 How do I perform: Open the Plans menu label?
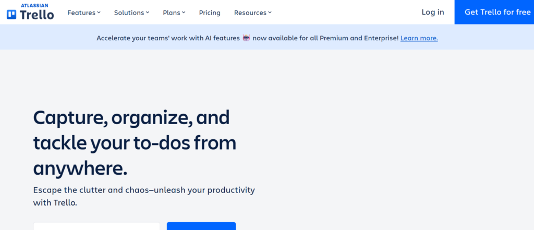pos(172,13)
